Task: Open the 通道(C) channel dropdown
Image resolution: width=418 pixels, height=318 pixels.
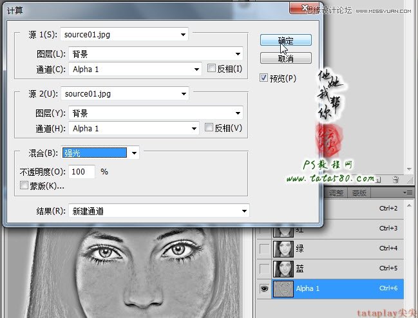Action: [135, 70]
